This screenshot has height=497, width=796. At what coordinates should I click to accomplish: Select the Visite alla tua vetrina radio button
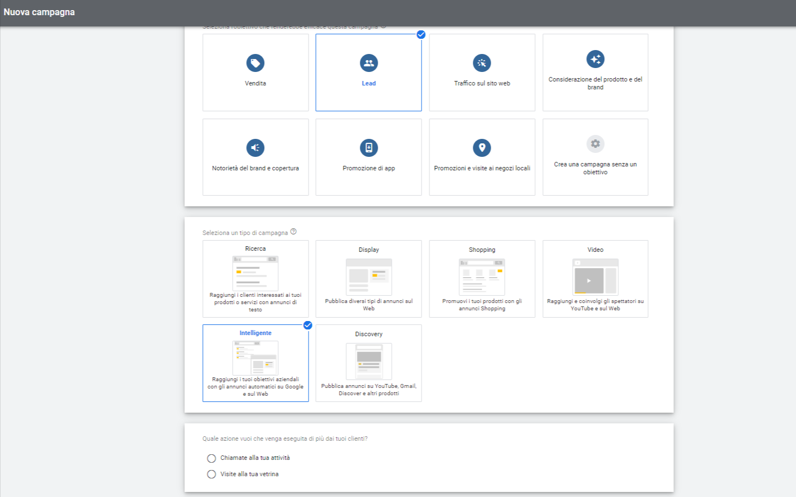click(211, 475)
